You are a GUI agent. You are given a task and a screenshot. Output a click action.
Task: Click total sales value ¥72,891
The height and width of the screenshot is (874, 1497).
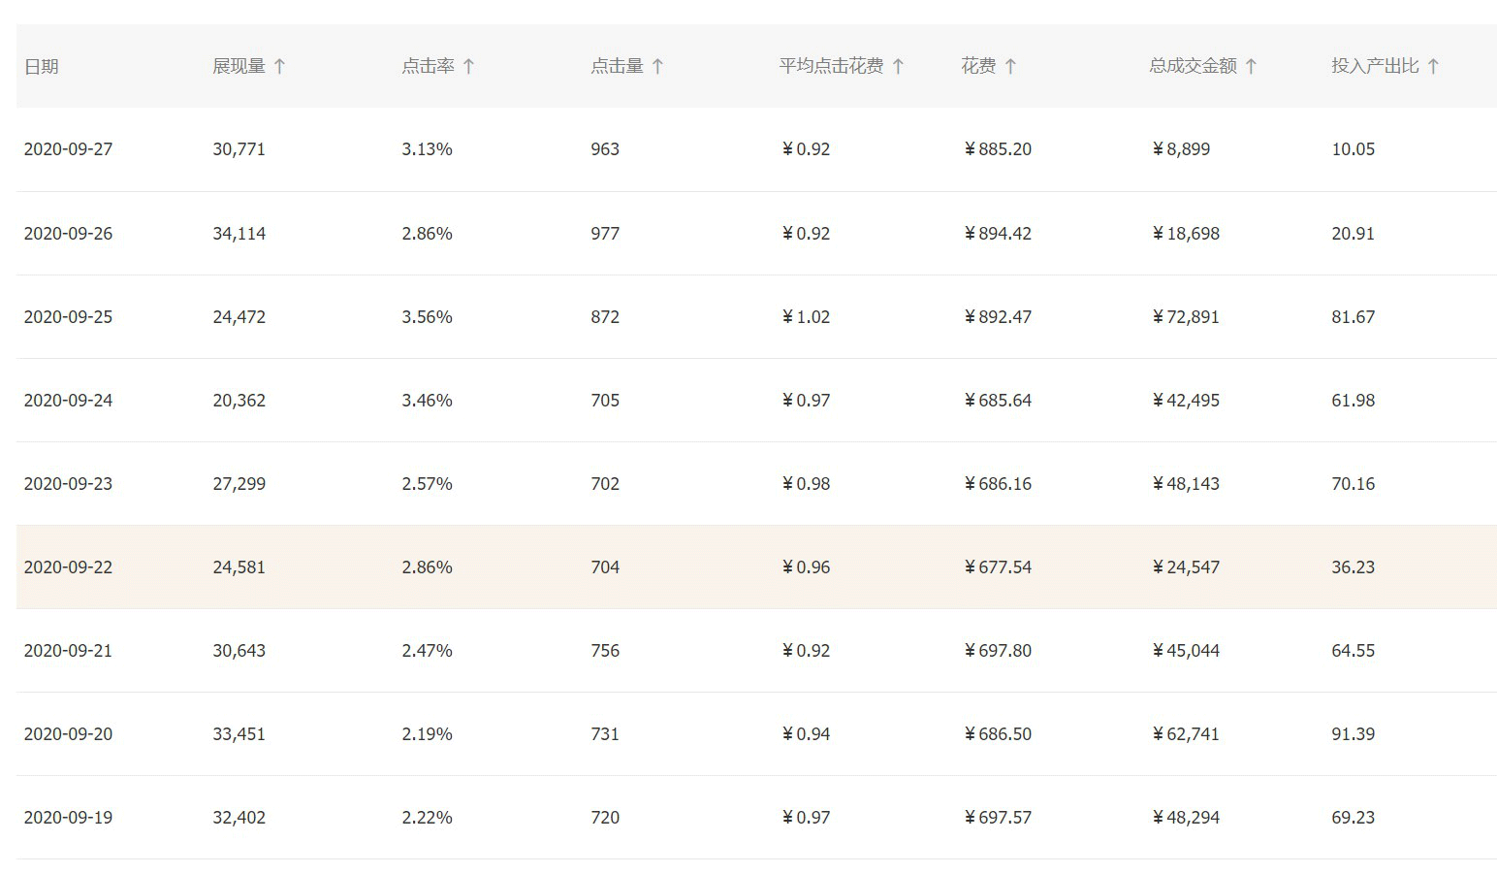click(1186, 317)
